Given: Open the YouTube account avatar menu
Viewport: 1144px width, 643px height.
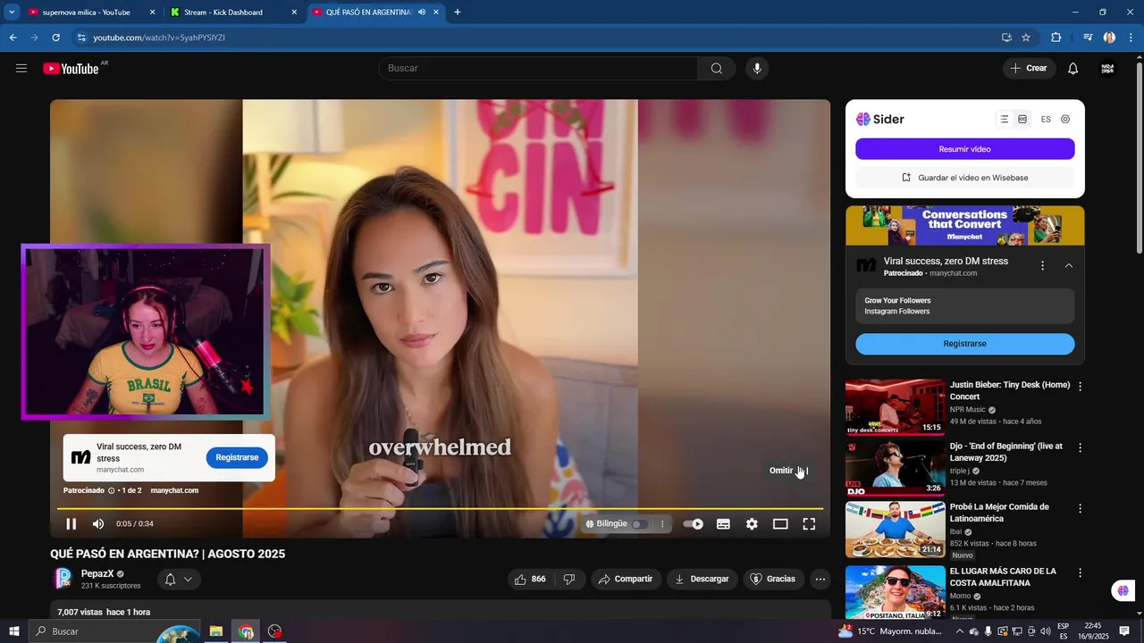Looking at the screenshot, I should tap(1107, 69).
